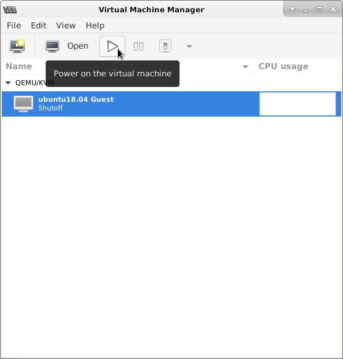Collapse the QEMU/KVM connection group

pyautogui.click(x=8, y=83)
